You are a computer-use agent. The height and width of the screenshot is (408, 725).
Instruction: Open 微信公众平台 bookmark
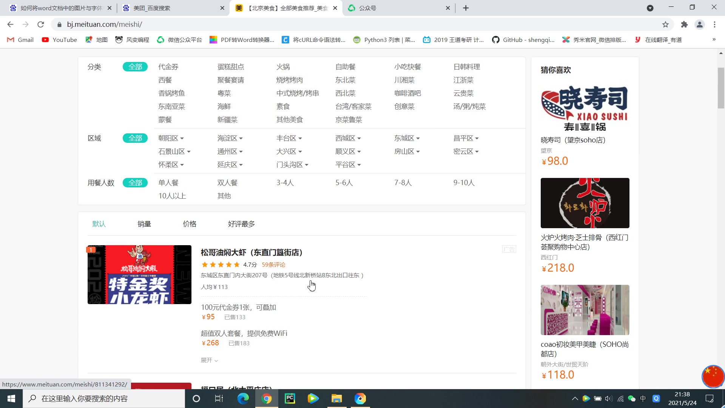[x=179, y=40]
